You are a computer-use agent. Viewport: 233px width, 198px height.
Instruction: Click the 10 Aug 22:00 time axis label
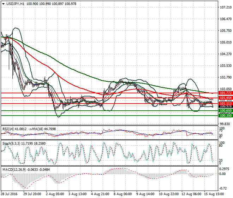(x=168, y=194)
